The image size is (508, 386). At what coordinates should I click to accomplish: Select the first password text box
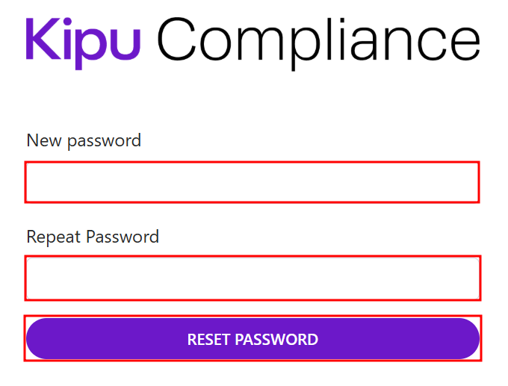[252, 182]
